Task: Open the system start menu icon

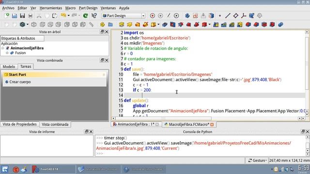Action: click(5, 169)
